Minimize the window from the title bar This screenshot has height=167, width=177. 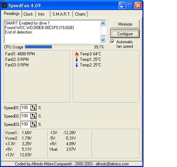pyautogui.click(x=122, y=6)
